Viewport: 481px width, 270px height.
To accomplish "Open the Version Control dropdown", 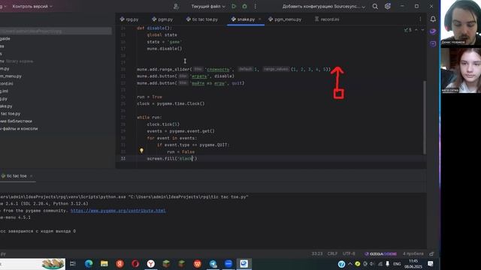I will point(32,6).
